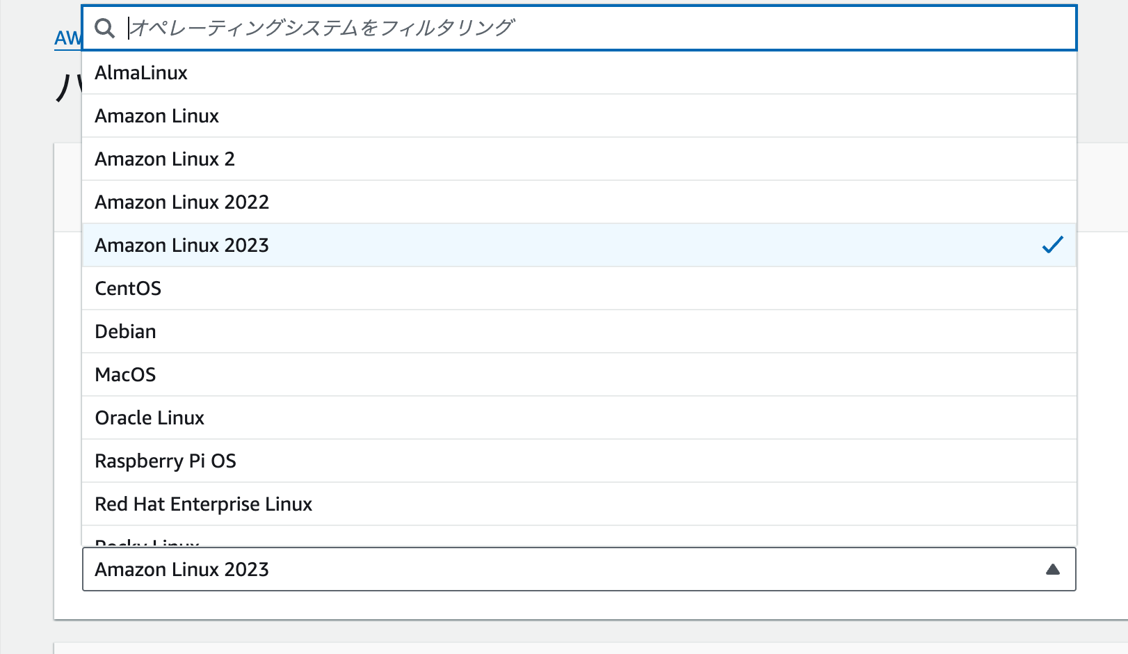Open the AWS breadcrumb link

(67, 38)
